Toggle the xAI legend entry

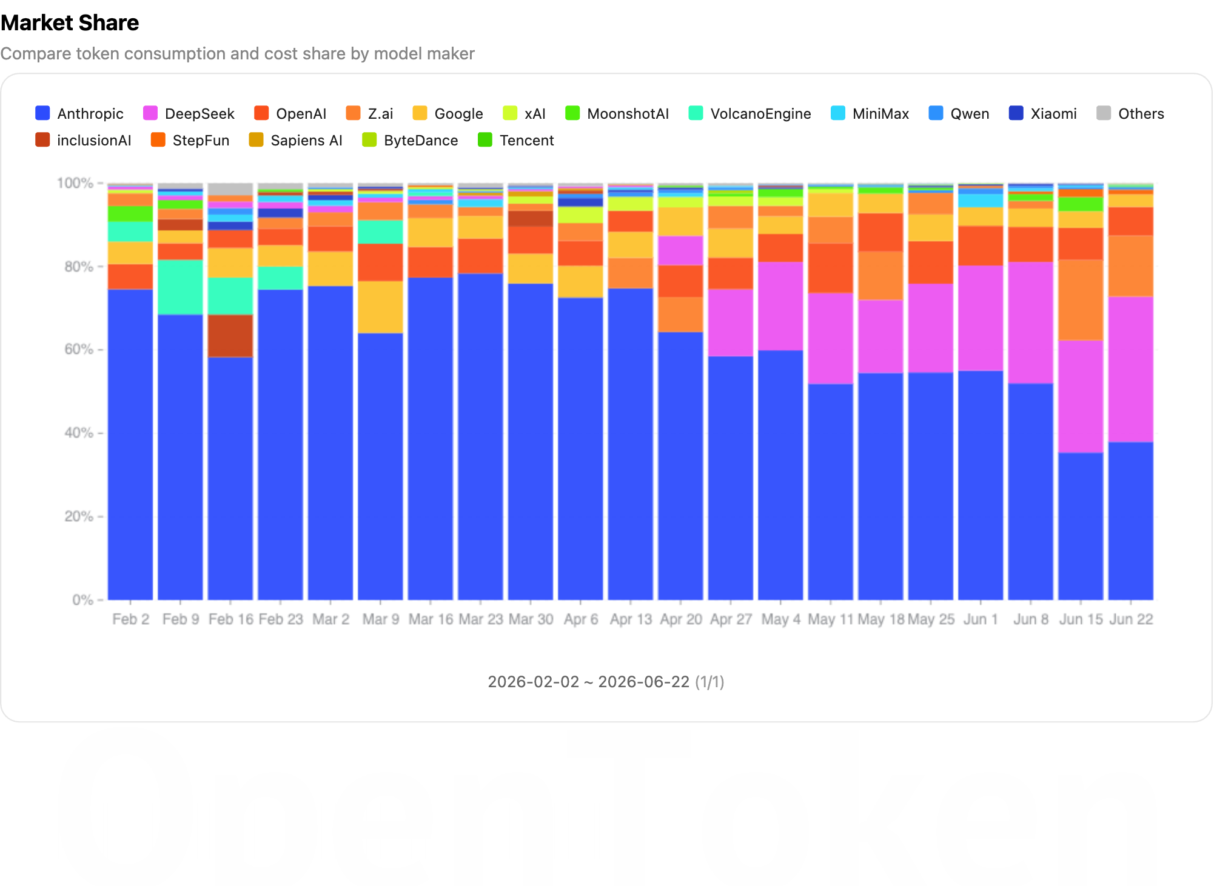(525, 113)
